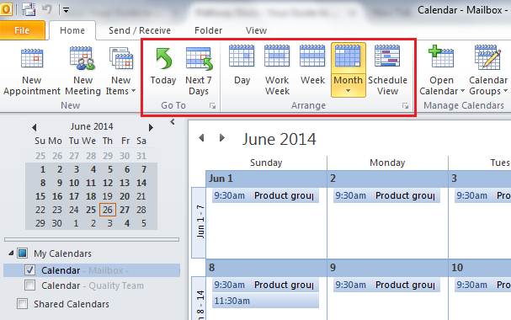Viewport: 511px width, 320px height.
Task: Open Schedule View
Action: (387, 71)
